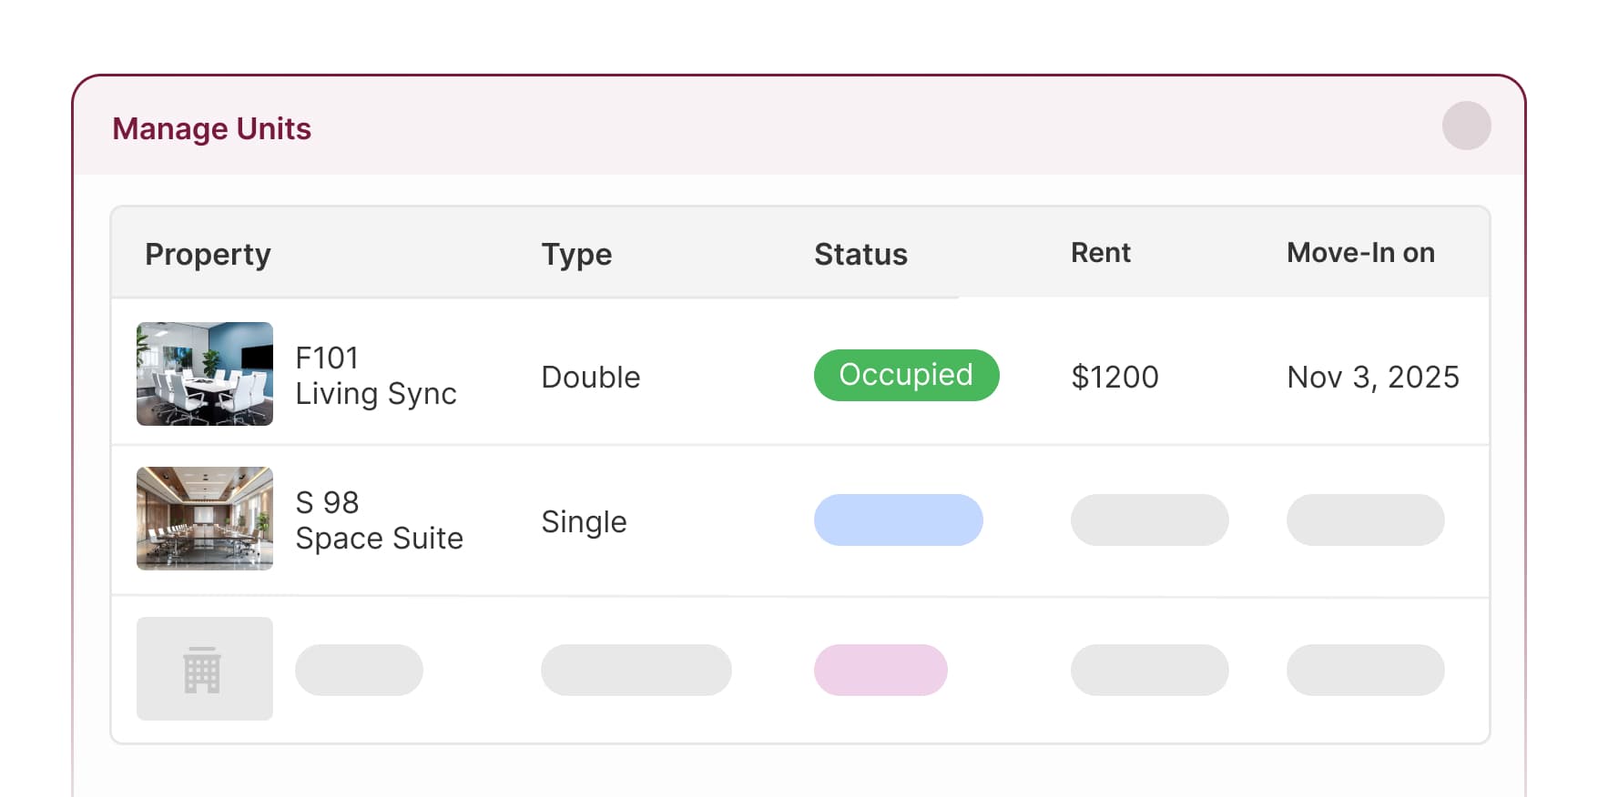This screenshot has width=1598, height=797.
Task: Sort by the Type column header
Action: (x=576, y=254)
